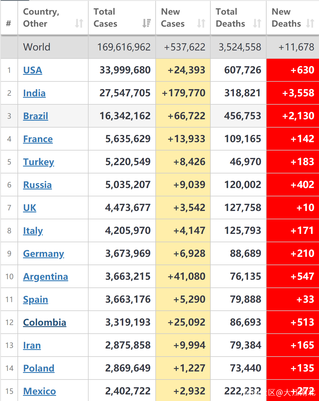Click sort arrows in Total Deaths header
Image resolution: width=319 pixels, height=401 pixels.
(x=257, y=23)
